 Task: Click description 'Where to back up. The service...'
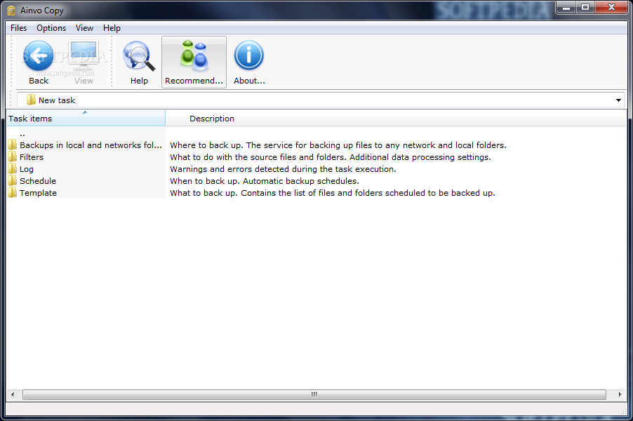[x=338, y=145]
